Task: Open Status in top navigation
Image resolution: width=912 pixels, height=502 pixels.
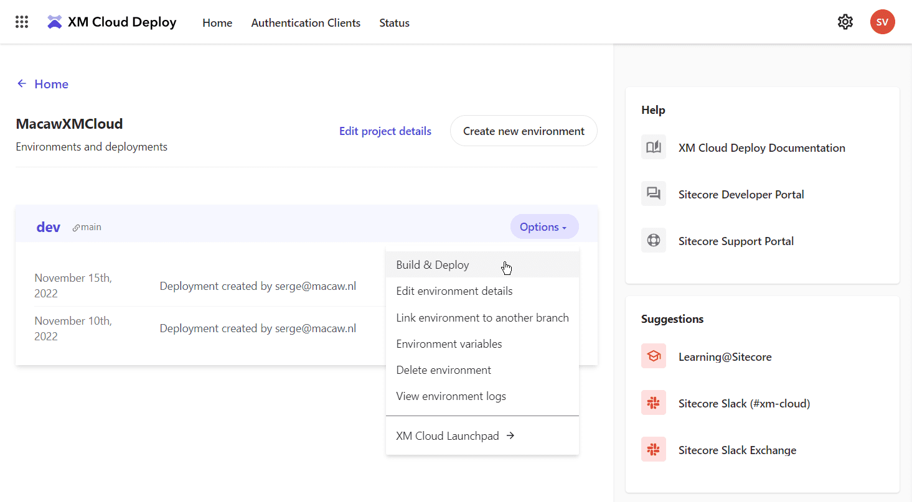Action: coord(394,23)
